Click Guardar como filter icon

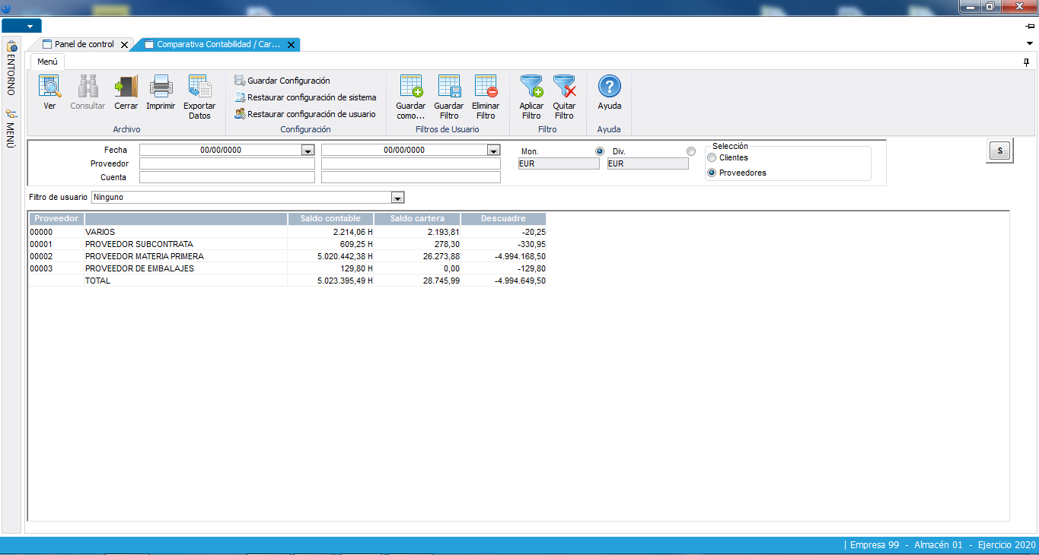(411, 87)
